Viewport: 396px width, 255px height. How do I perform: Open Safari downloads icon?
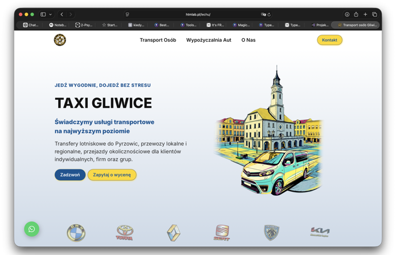(347, 14)
